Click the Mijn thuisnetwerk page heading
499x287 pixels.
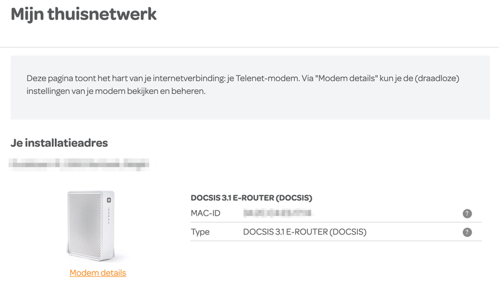[x=84, y=14]
